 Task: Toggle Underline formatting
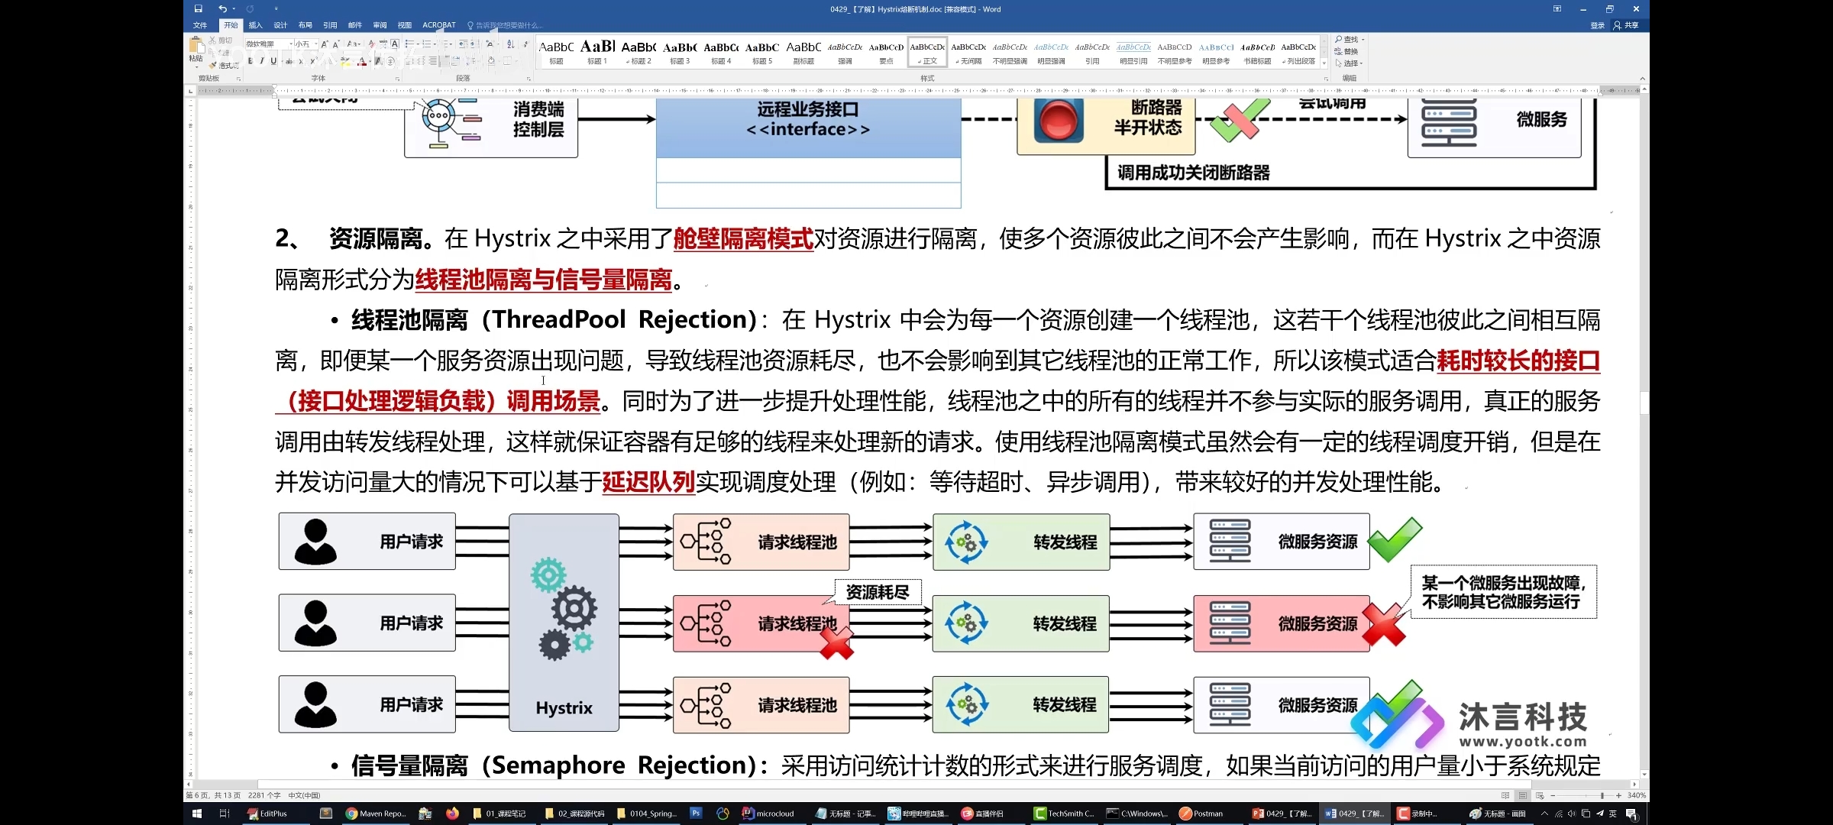[x=273, y=61]
